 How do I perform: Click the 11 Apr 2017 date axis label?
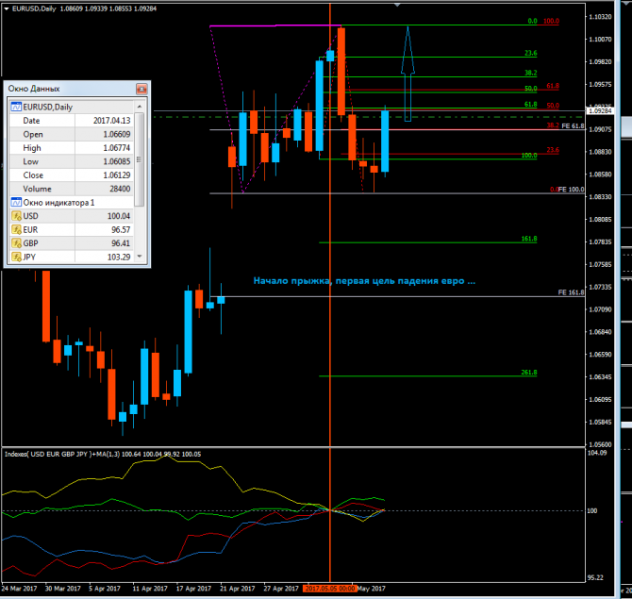pyautogui.click(x=150, y=589)
